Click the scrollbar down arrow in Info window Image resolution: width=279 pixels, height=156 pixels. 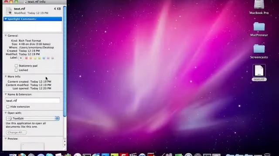[x=65, y=145]
